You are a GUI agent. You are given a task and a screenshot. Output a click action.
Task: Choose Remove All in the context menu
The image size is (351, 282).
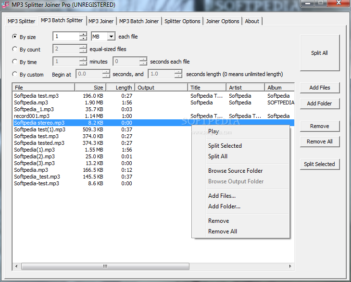click(240, 231)
